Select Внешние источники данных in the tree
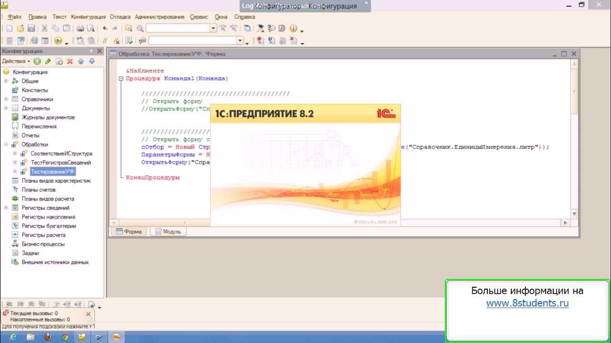Image resolution: width=611 pixels, height=343 pixels. tap(55, 262)
